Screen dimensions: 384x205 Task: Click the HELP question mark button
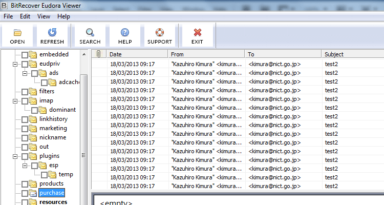click(x=125, y=35)
